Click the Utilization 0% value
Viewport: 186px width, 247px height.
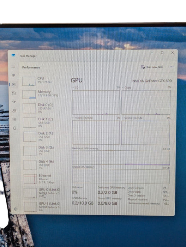coord(75,192)
